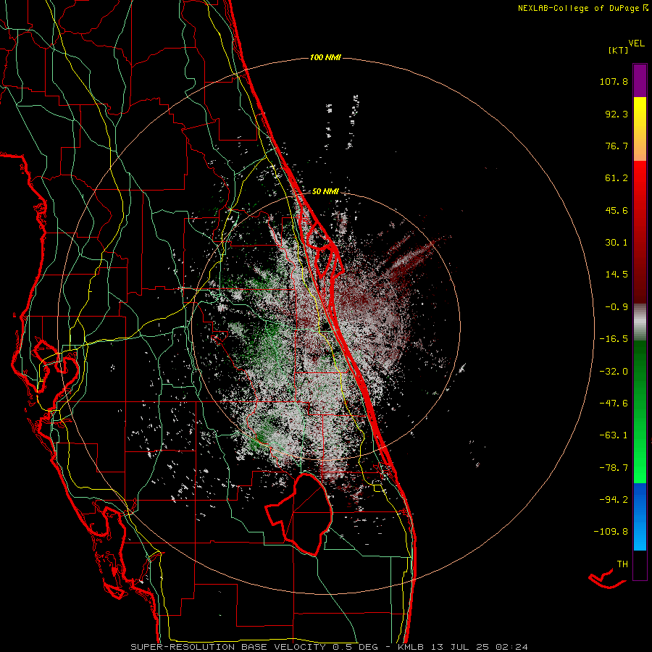Click the 14.5 legend value
The height and width of the screenshot is (652, 652).
pyautogui.click(x=617, y=275)
